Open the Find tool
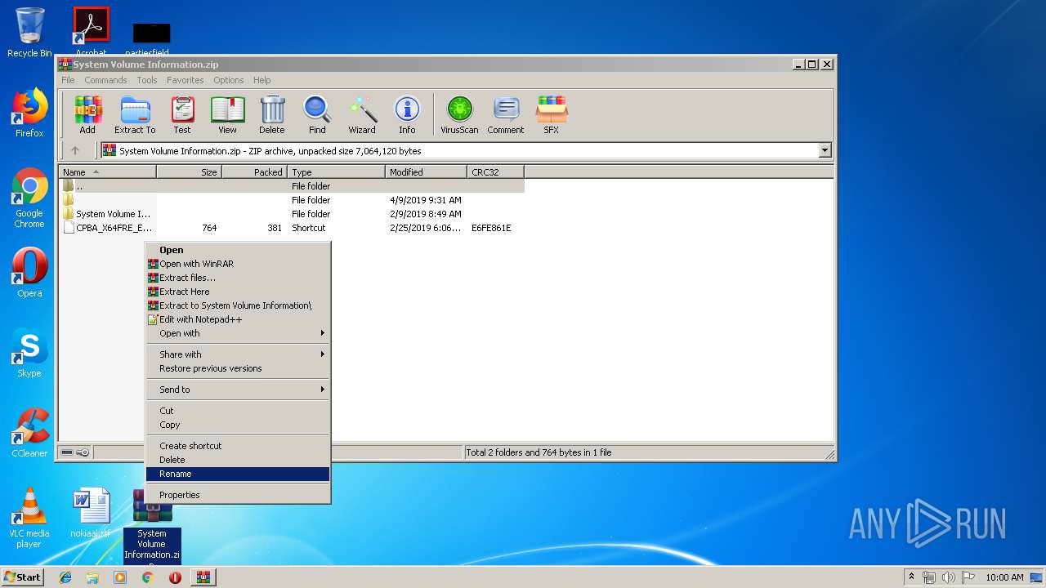The image size is (1046, 588). 317,115
